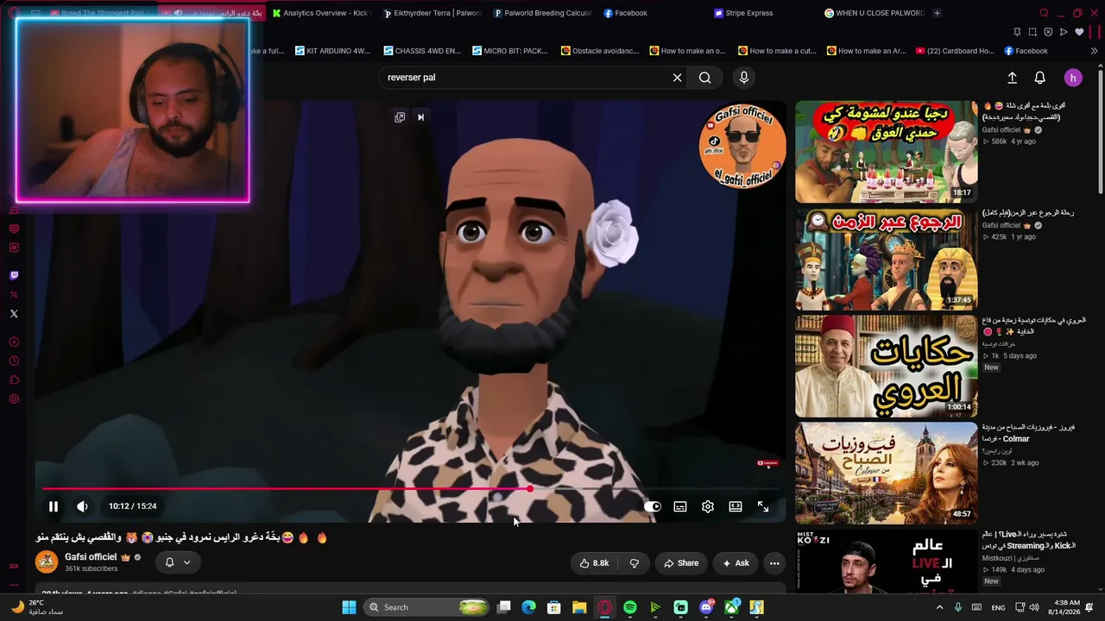
Task: Open Spotify from taskbar
Action: (630, 607)
